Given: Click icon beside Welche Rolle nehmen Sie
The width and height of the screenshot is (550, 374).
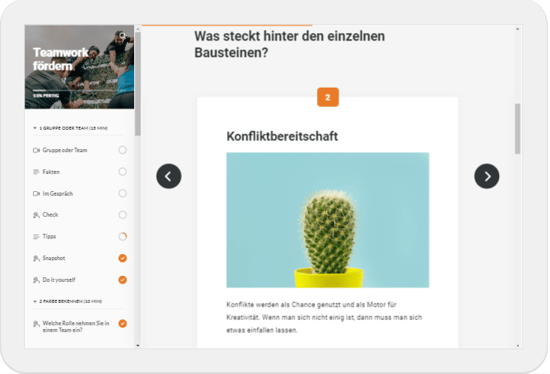Looking at the screenshot, I should coord(36,324).
